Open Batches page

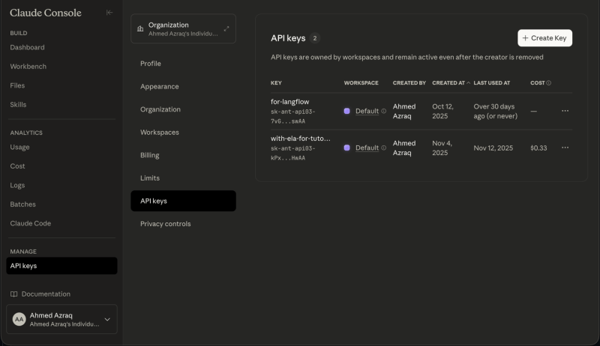22,204
